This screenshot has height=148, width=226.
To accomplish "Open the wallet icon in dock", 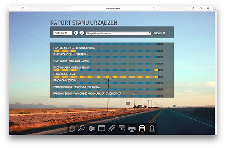I will point(122,128).
